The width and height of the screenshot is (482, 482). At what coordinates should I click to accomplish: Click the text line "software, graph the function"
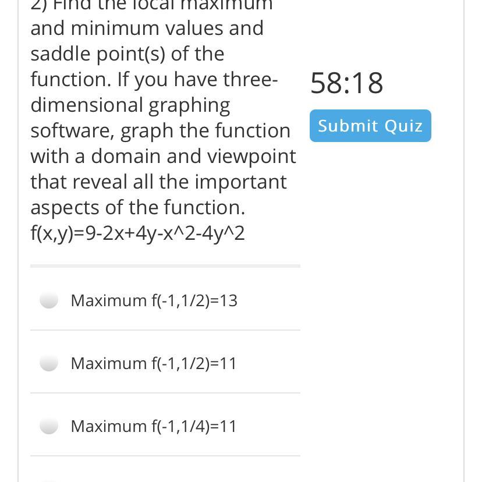click(160, 130)
